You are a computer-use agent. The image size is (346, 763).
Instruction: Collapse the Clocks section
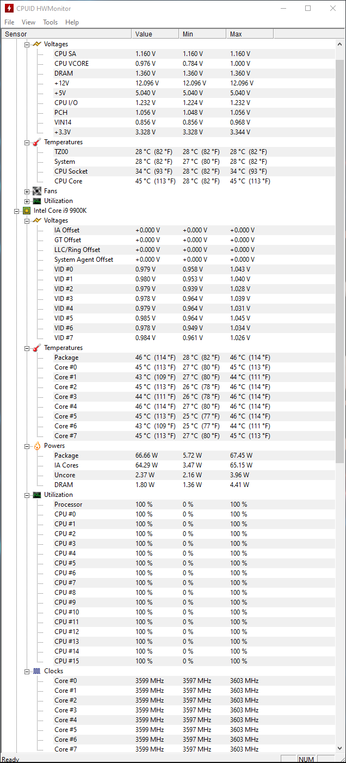point(27,671)
